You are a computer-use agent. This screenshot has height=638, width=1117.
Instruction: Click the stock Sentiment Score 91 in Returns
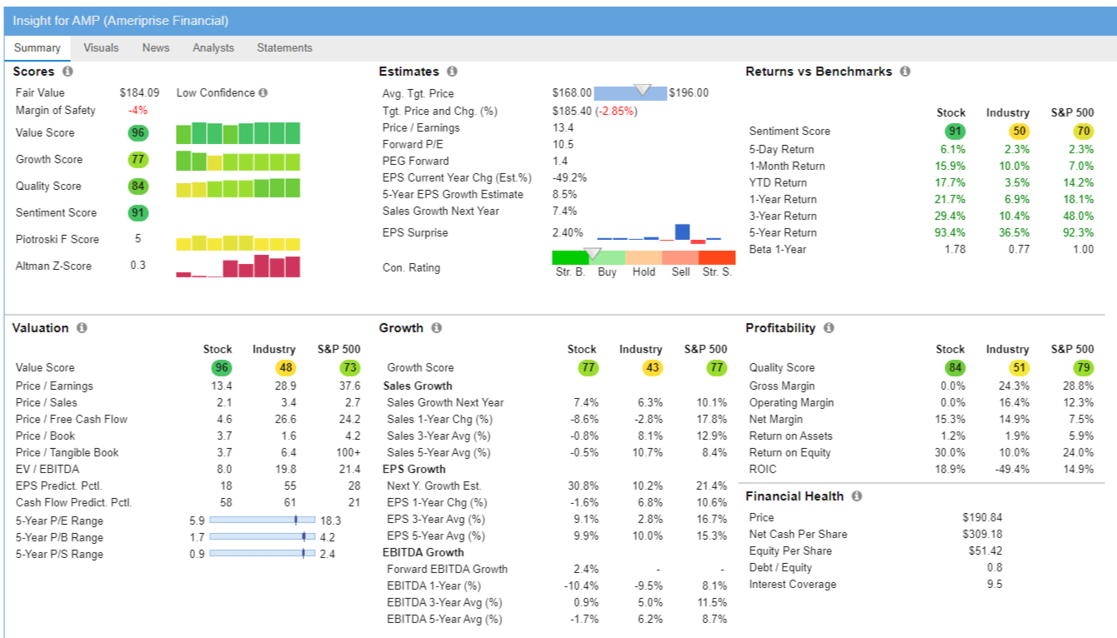954,131
